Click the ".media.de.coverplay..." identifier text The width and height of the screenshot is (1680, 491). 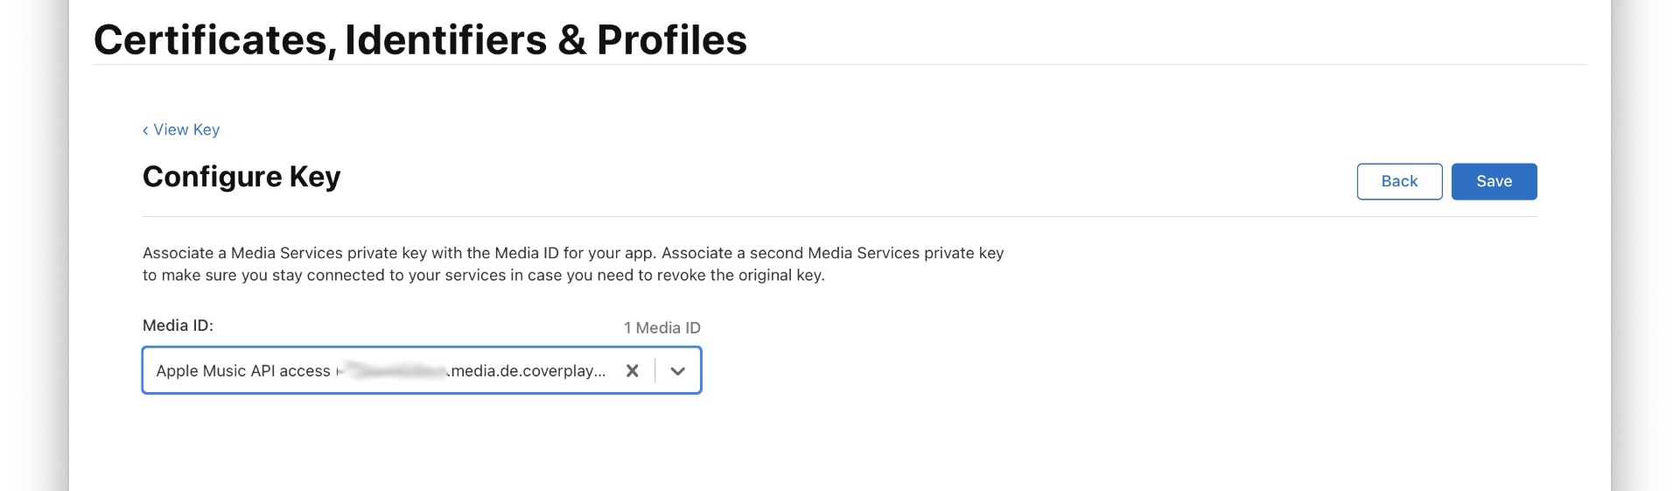[527, 371]
